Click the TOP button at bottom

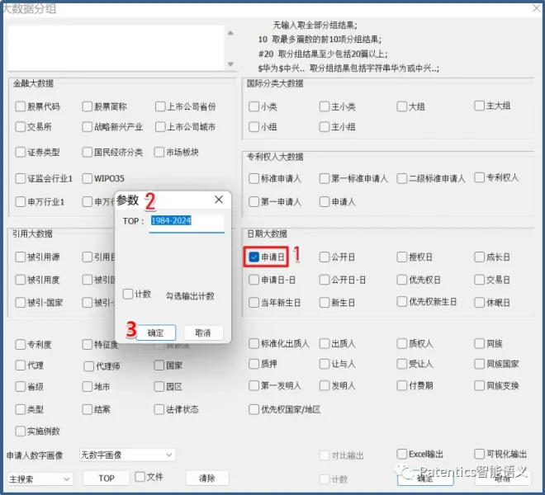(107, 478)
